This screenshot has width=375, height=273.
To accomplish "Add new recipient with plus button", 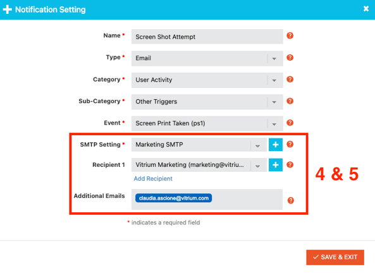I will [276, 165].
